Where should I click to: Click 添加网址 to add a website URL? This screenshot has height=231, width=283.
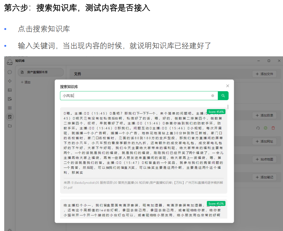[x=264, y=141]
